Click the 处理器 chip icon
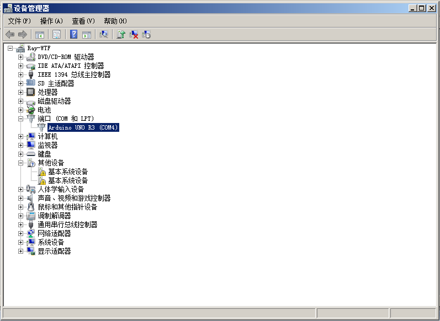 click(31, 92)
